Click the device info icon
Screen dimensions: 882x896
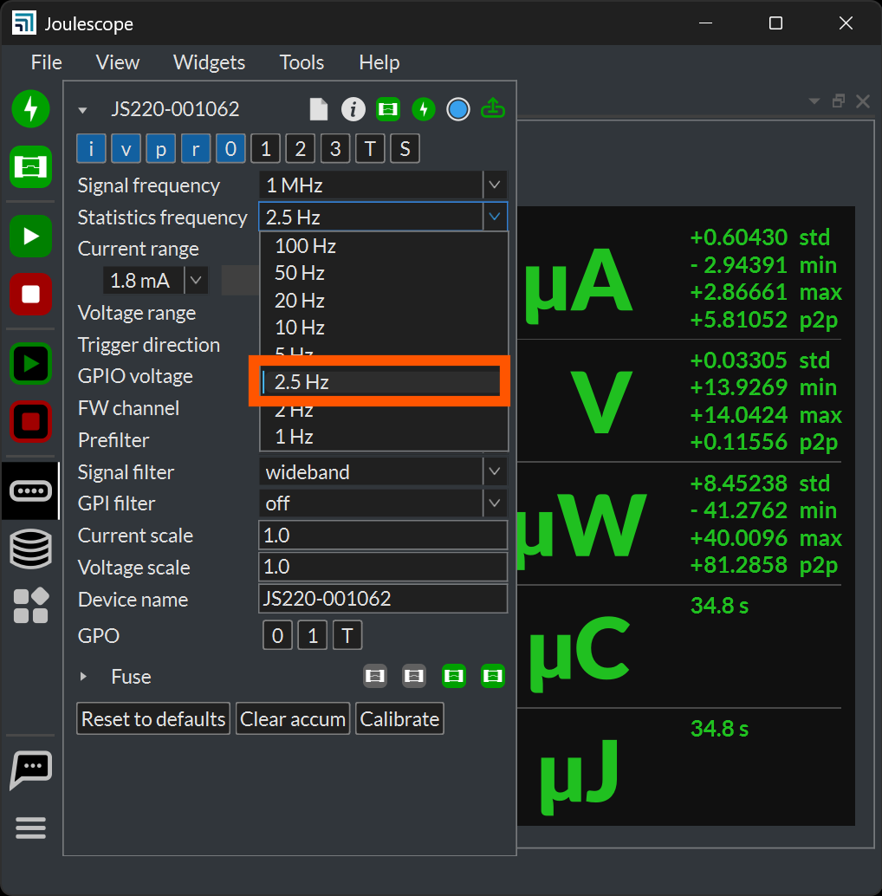[x=353, y=109]
